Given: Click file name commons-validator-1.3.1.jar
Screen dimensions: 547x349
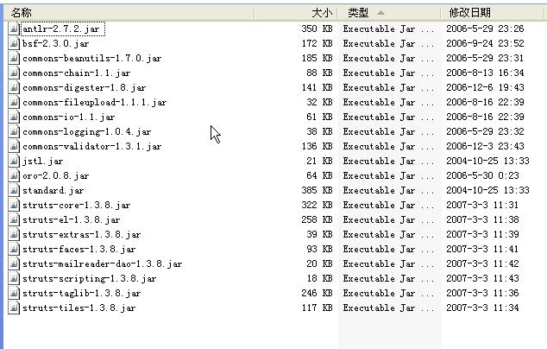Looking at the screenshot, I should 92,146.
